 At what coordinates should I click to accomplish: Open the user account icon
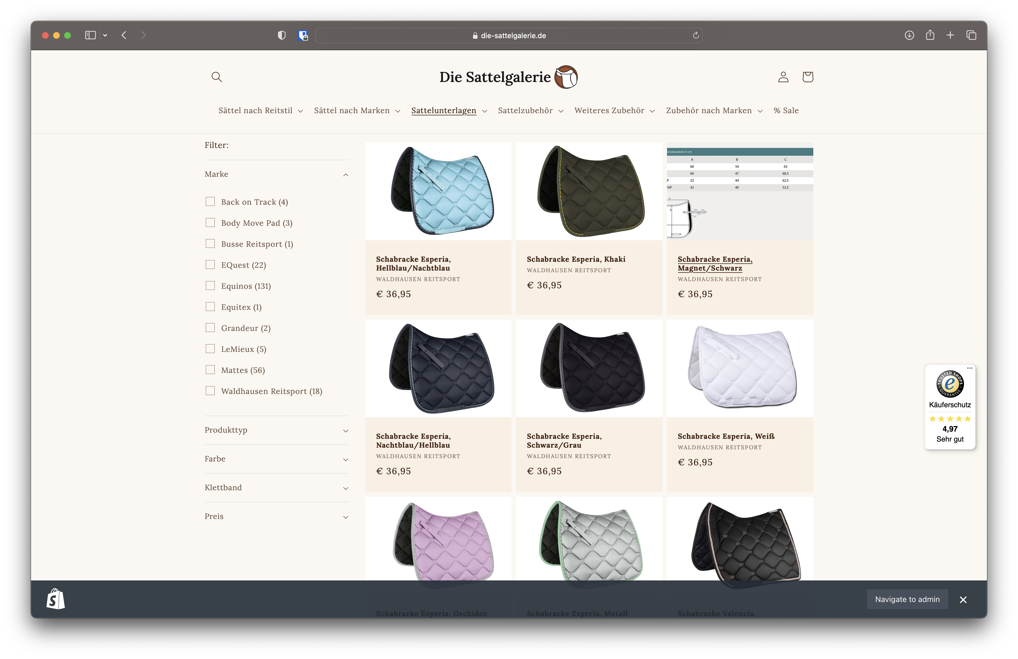click(x=783, y=77)
